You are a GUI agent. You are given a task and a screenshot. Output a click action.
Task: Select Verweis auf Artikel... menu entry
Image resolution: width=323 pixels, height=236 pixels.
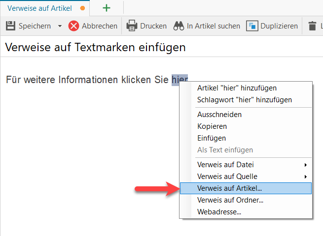[x=246, y=188]
